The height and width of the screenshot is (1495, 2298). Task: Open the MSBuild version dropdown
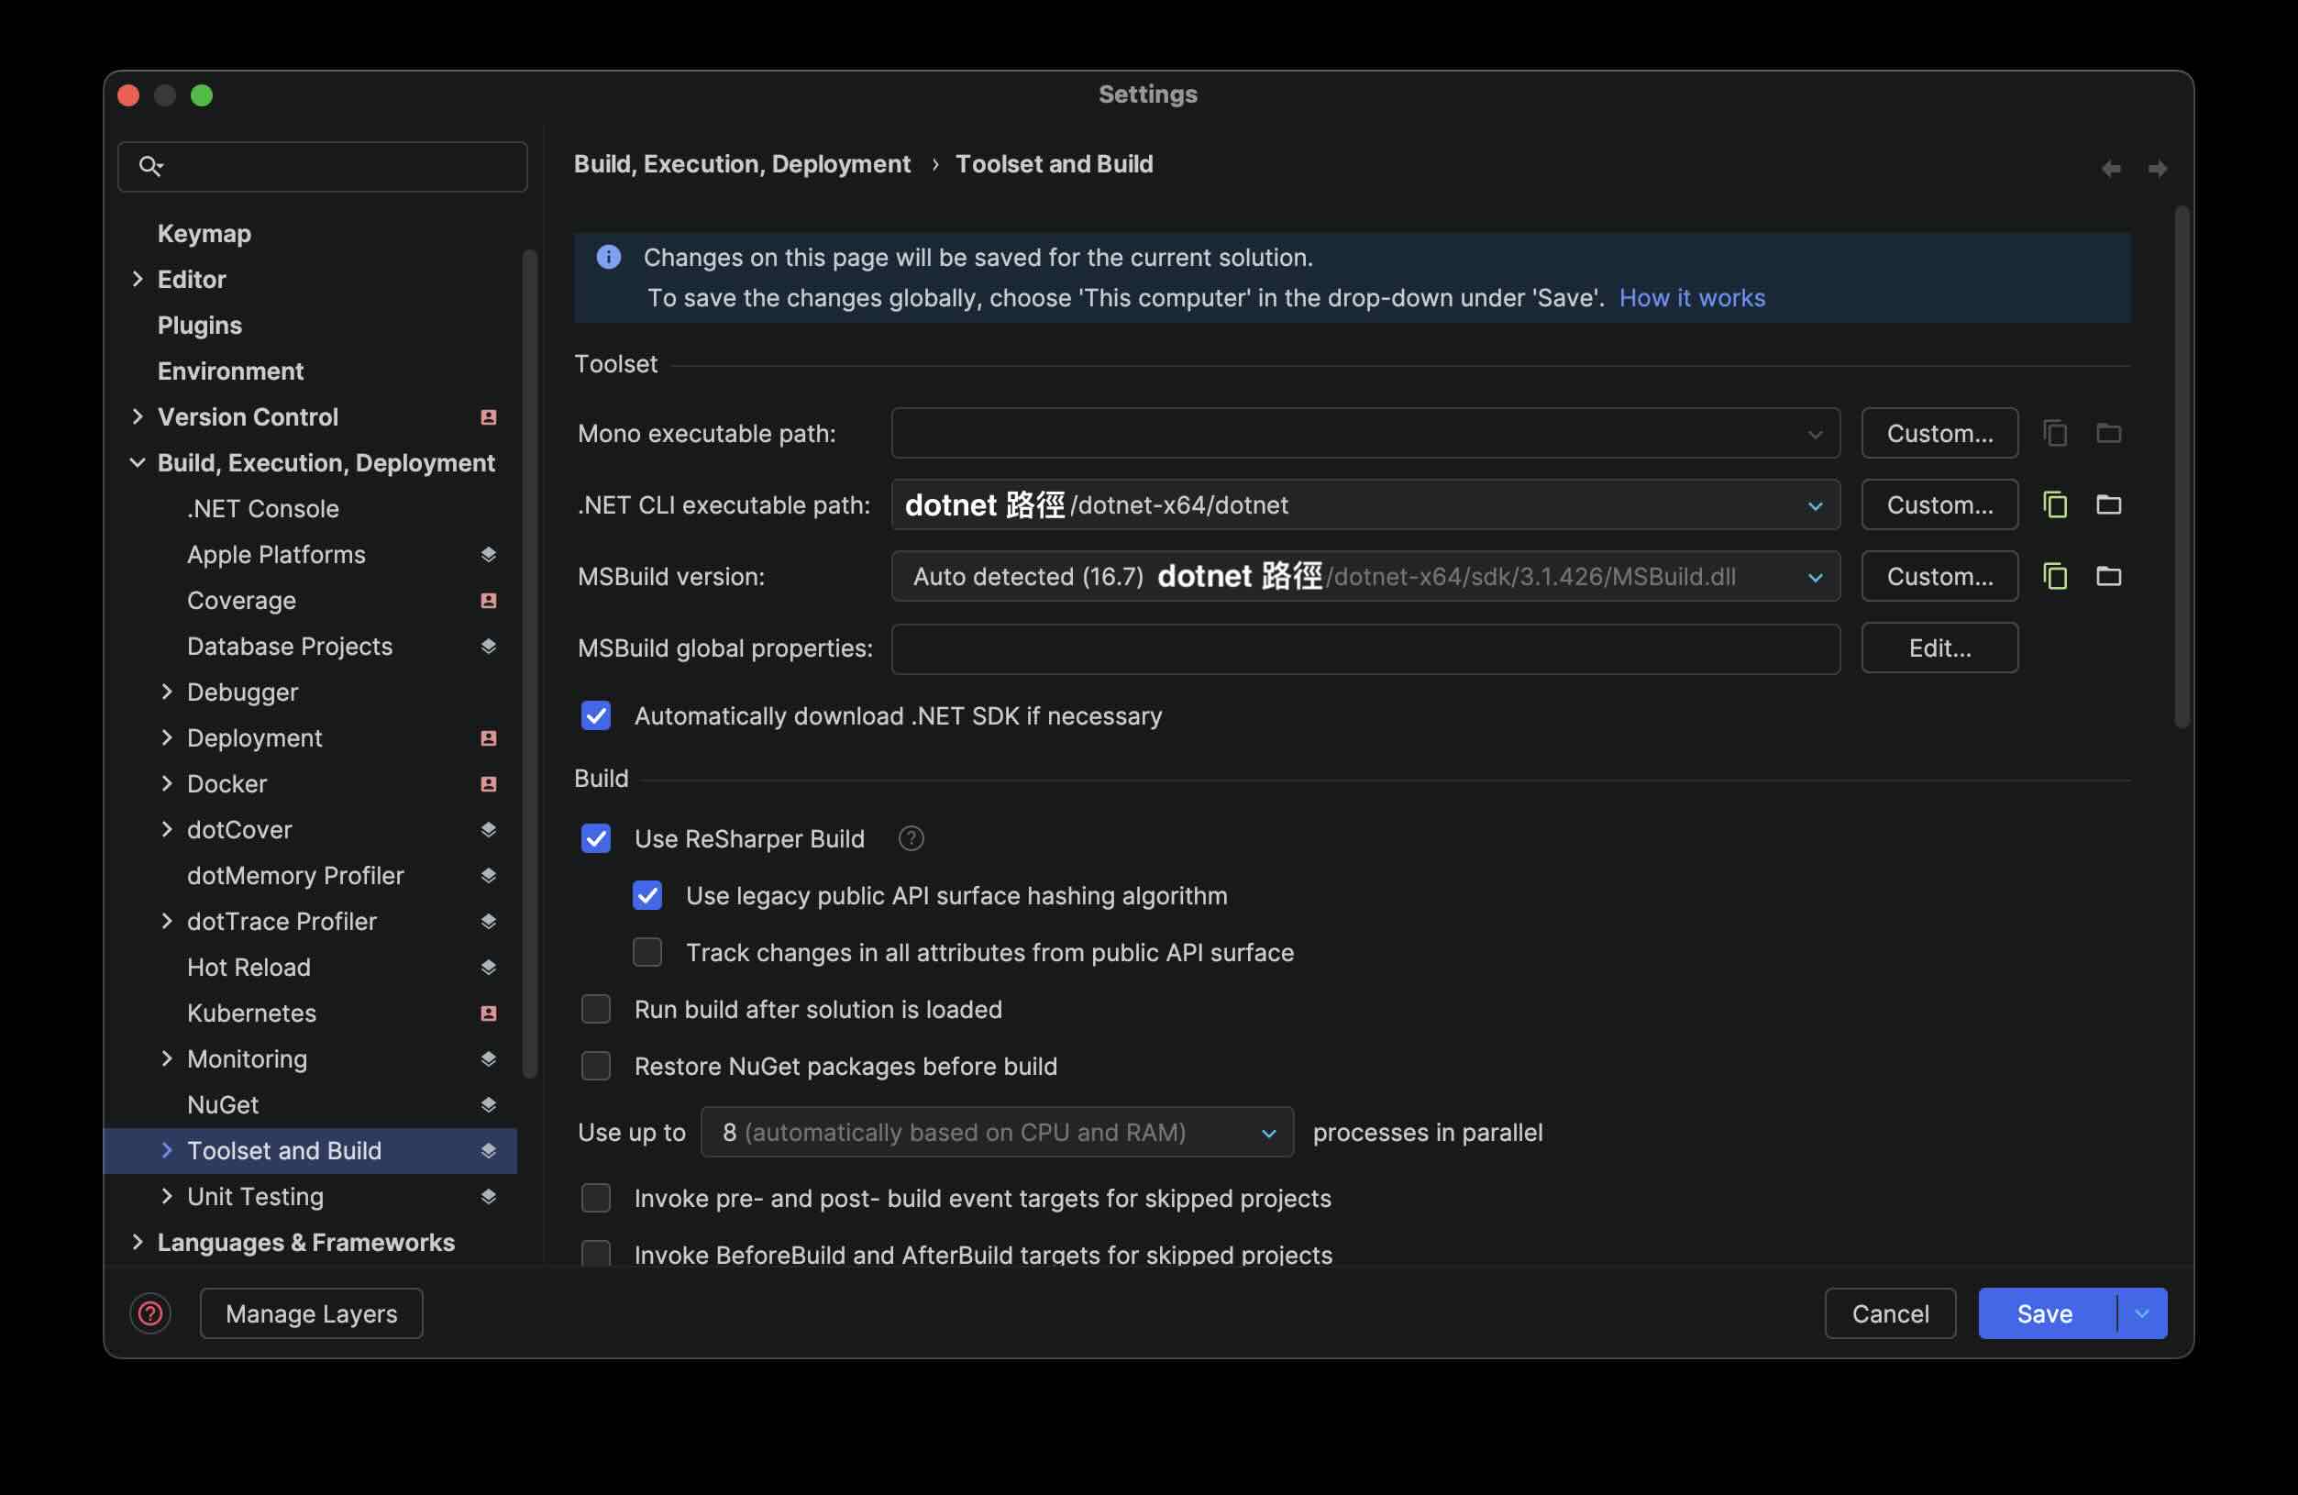pos(1814,576)
